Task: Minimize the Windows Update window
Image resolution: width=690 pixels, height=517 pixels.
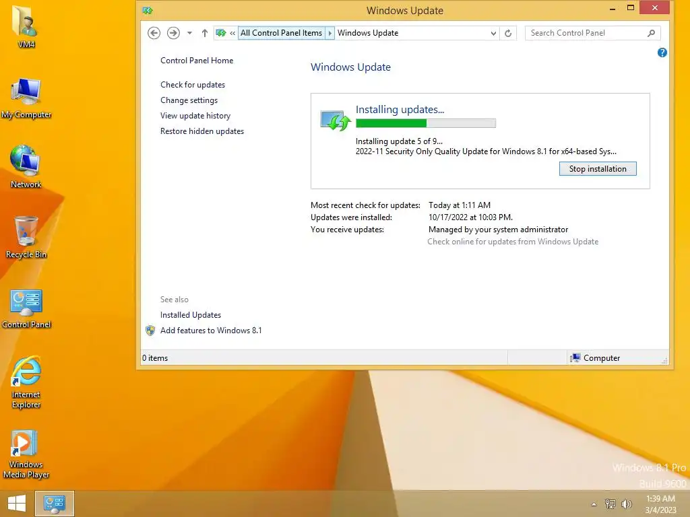Action: [612, 8]
